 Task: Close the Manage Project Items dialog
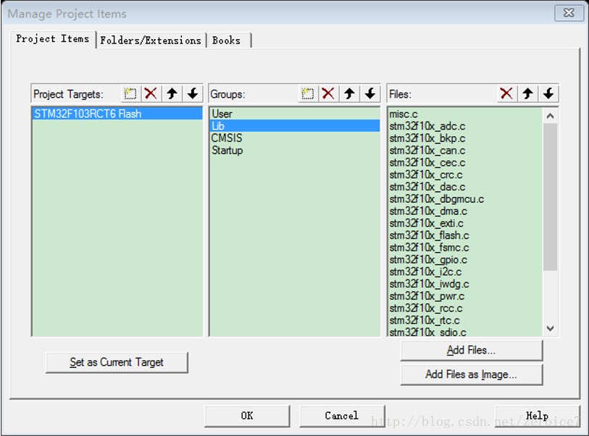pos(569,13)
